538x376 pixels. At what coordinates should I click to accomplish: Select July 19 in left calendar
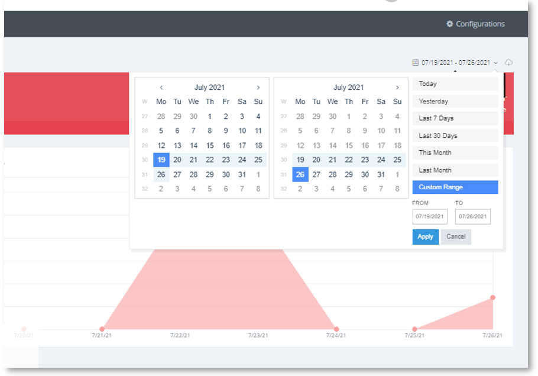[161, 160]
